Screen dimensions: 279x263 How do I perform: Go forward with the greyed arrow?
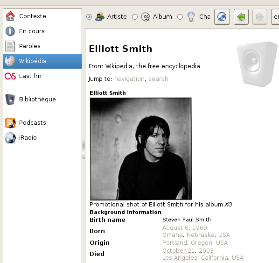click(x=260, y=17)
